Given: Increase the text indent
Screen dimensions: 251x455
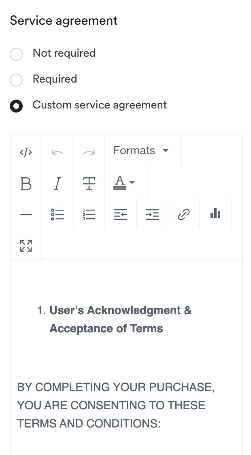Looking at the screenshot, I should (x=152, y=214).
